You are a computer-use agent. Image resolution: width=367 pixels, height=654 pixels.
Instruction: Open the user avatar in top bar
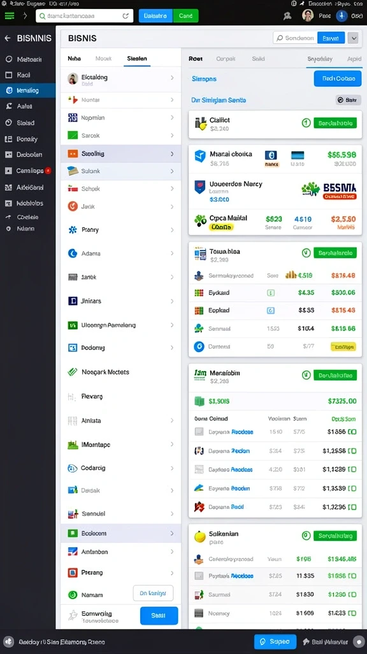[308, 16]
